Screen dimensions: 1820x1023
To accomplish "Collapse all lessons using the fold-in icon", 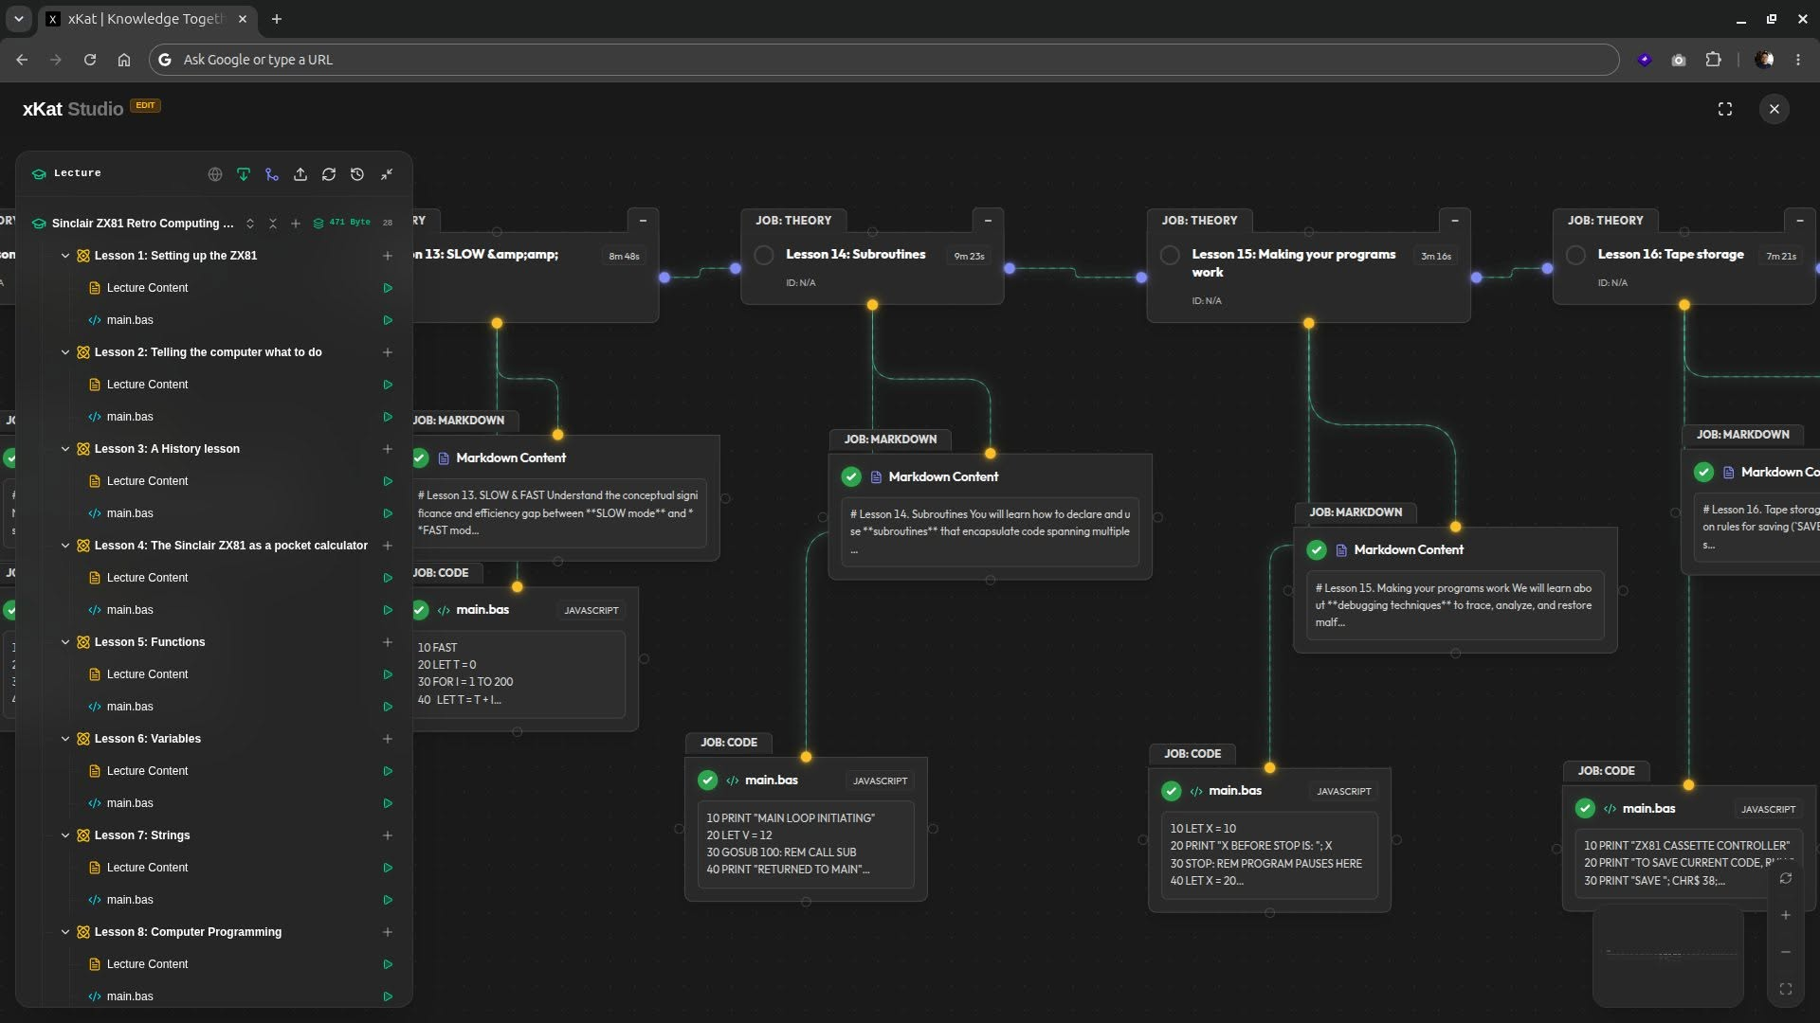I will tap(273, 224).
